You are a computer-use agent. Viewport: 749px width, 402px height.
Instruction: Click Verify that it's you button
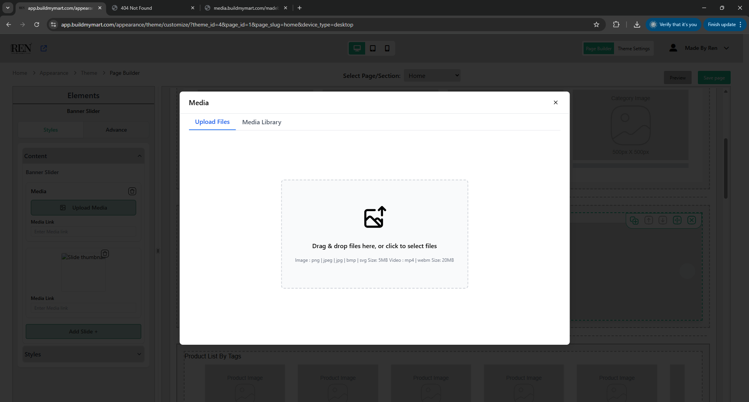(674, 25)
